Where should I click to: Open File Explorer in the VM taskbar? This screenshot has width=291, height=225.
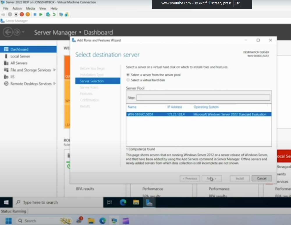point(136,203)
